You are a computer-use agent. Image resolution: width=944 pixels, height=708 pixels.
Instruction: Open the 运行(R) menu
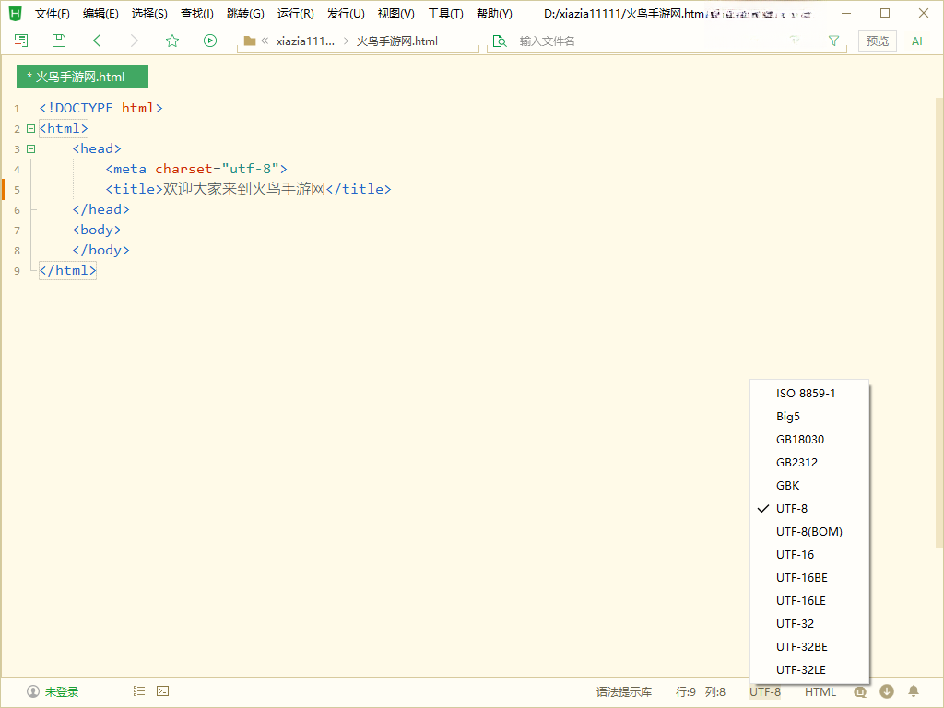tap(296, 13)
